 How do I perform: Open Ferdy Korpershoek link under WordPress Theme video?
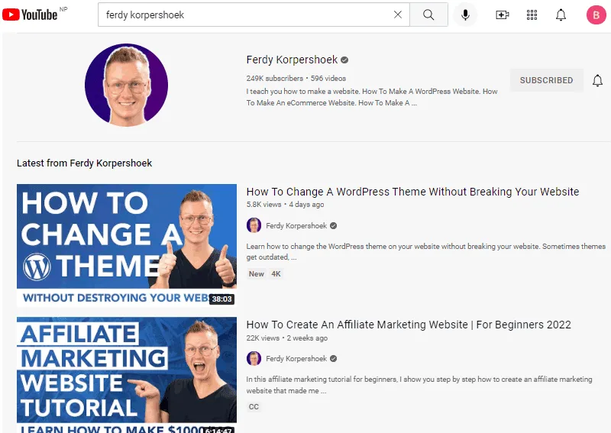pos(296,225)
